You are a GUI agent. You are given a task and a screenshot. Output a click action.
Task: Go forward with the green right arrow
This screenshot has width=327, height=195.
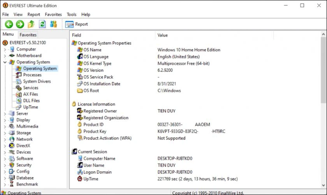click(20, 24)
